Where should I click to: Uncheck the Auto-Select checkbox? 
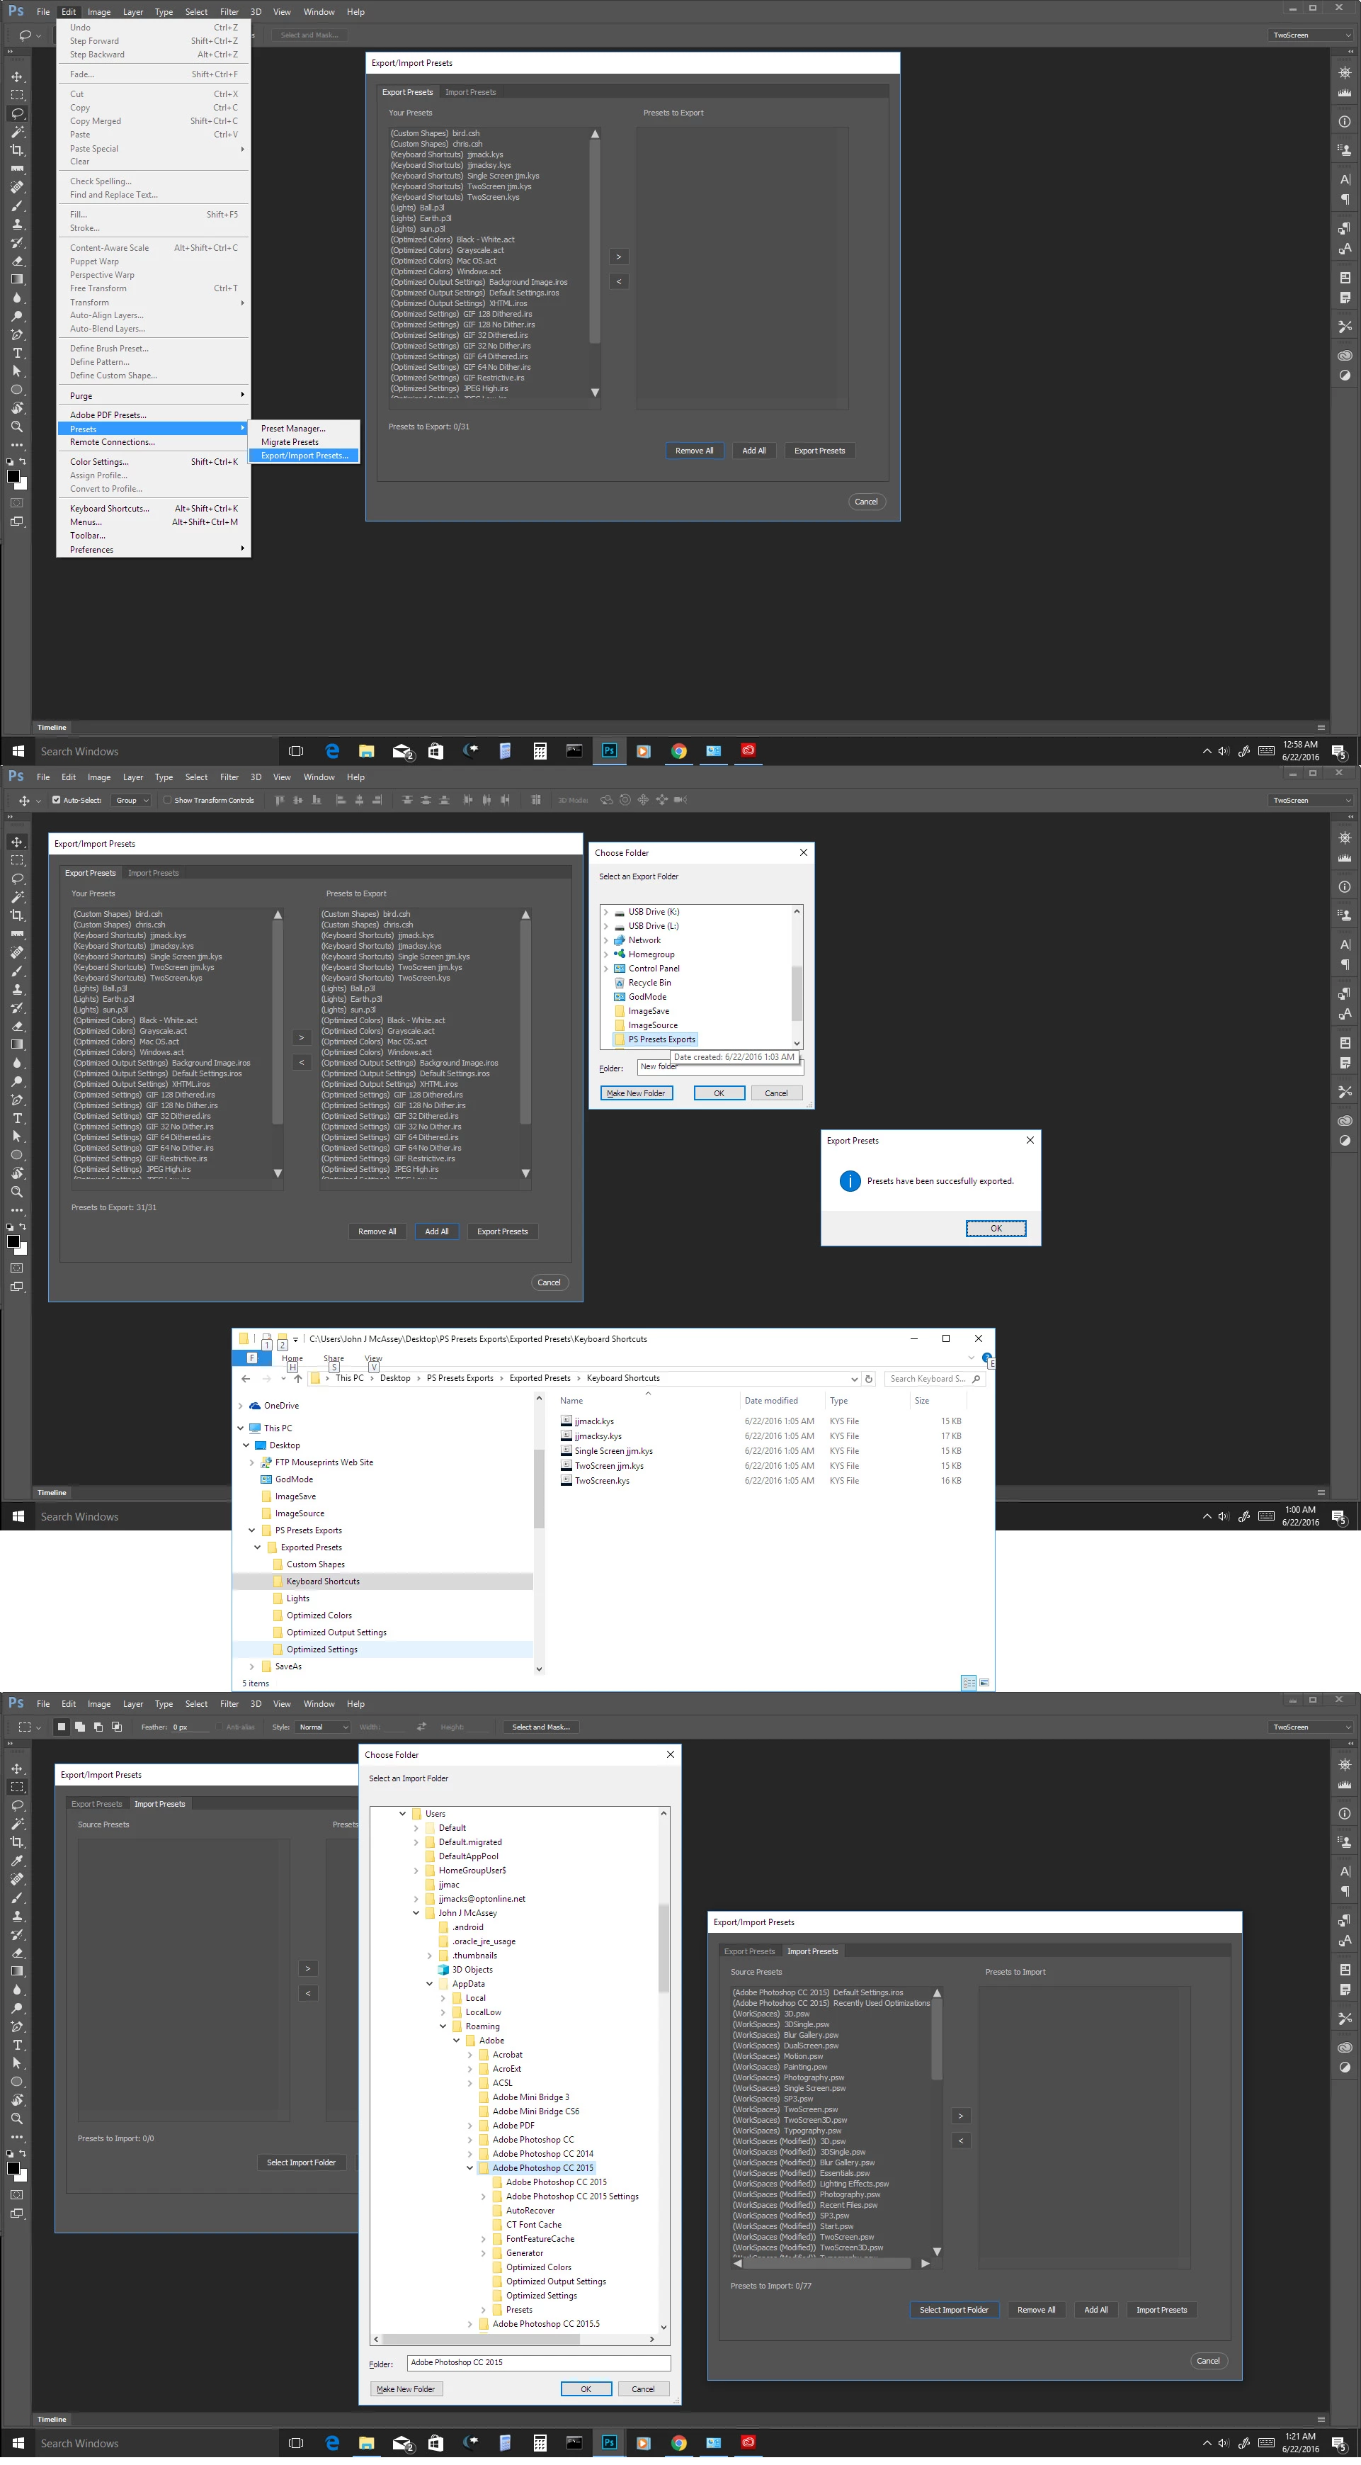(x=57, y=800)
